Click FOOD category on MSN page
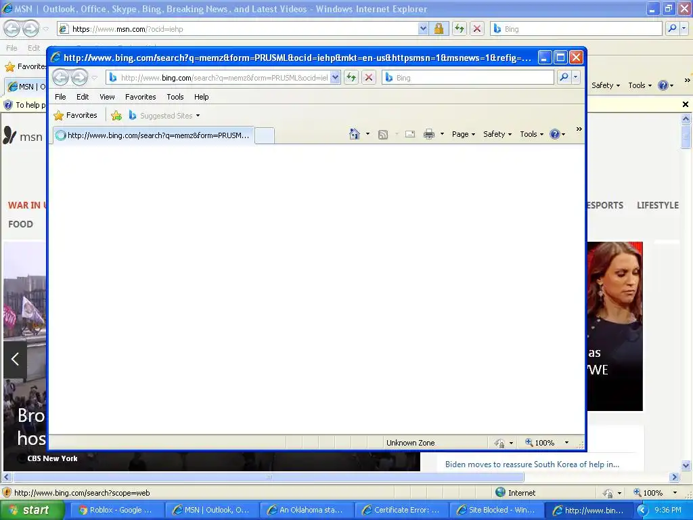 pyautogui.click(x=20, y=224)
